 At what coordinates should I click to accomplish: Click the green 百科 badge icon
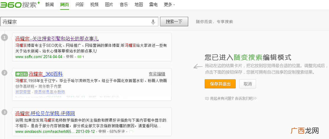click(x=22, y=74)
